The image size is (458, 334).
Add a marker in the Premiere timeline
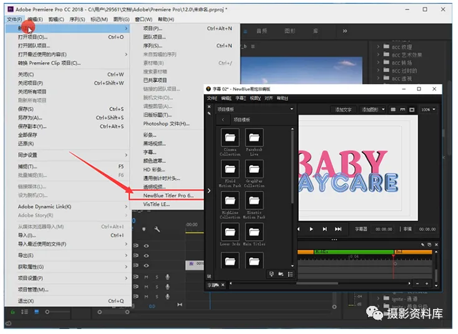pyautogui.click(x=144, y=229)
